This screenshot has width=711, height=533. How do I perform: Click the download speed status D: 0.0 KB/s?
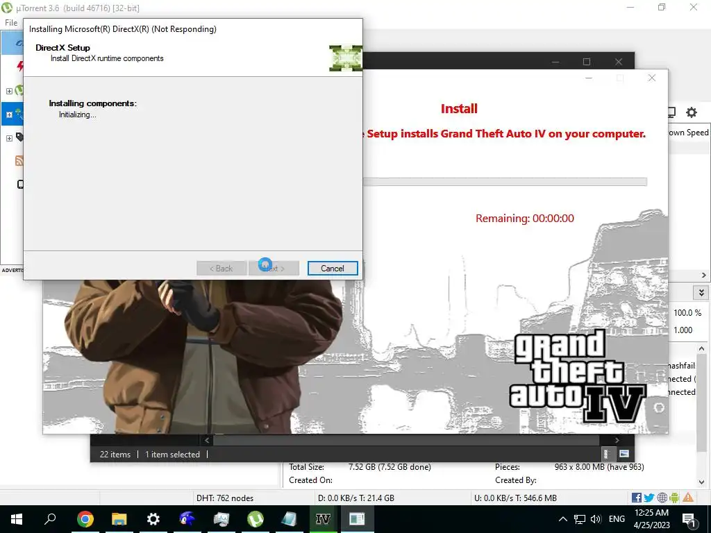[356, 498]
